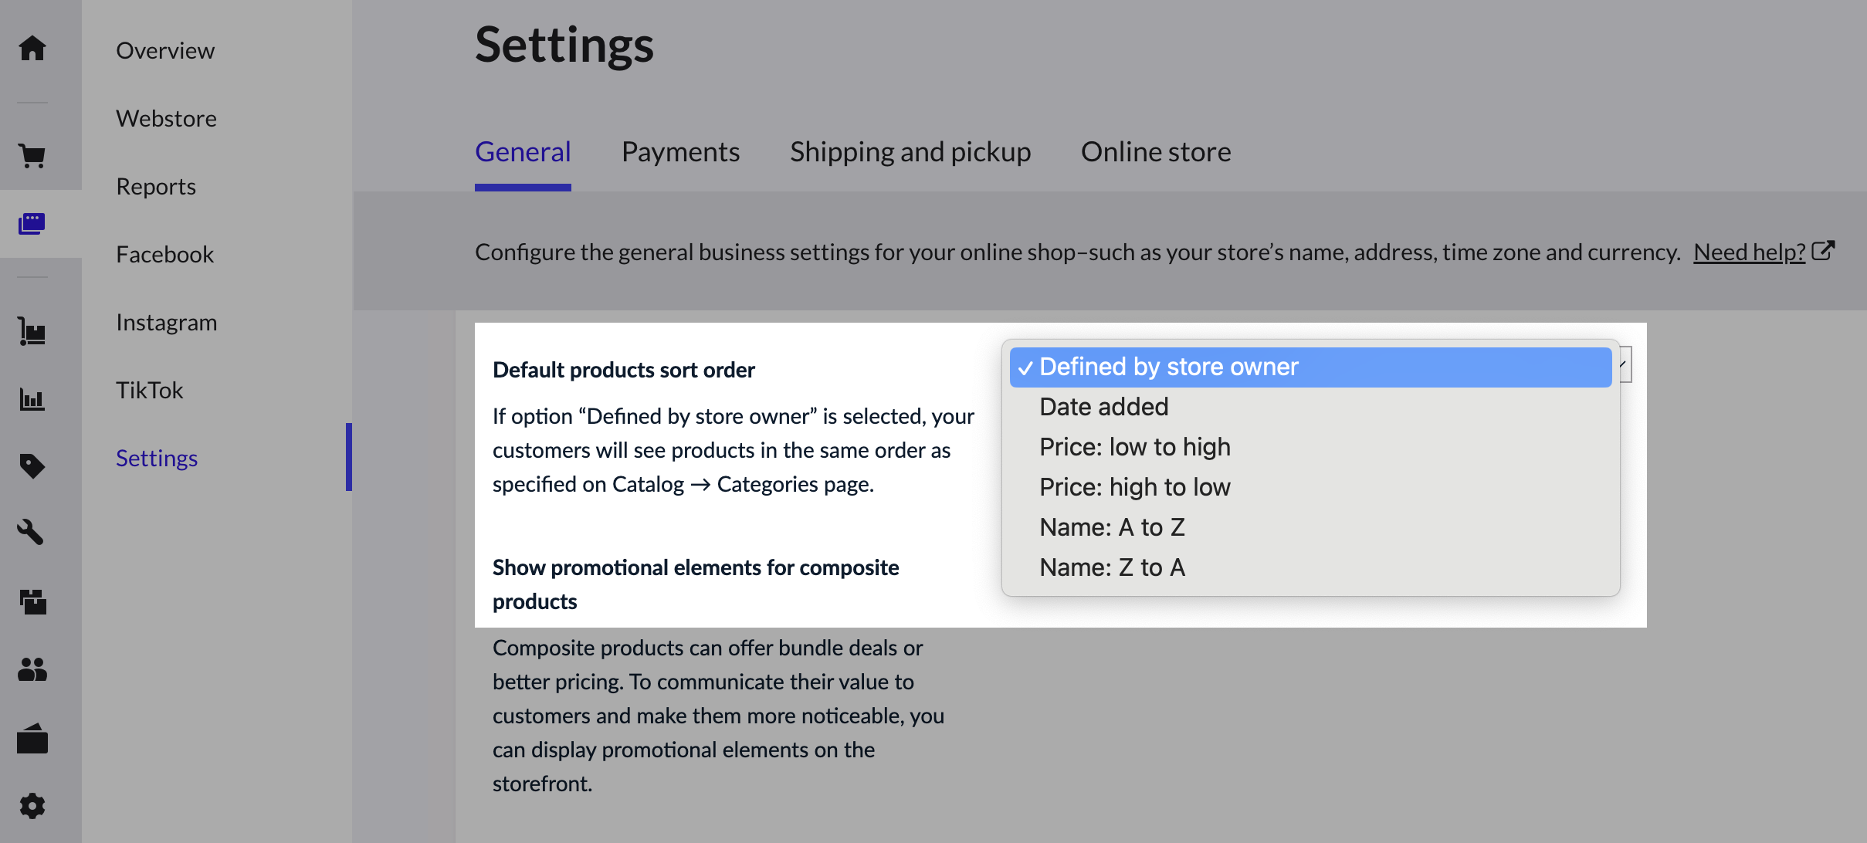
Task: Go to Overview in side menu
Action: [165, 51]
